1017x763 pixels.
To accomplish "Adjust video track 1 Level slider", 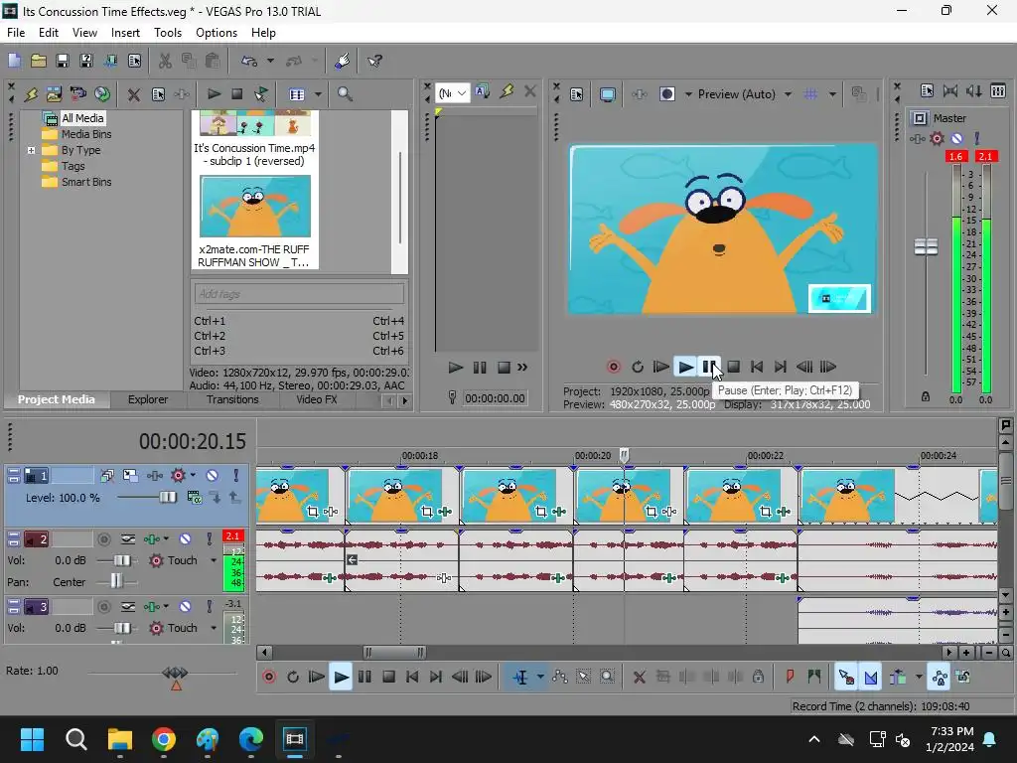I will tap(167, 498).
